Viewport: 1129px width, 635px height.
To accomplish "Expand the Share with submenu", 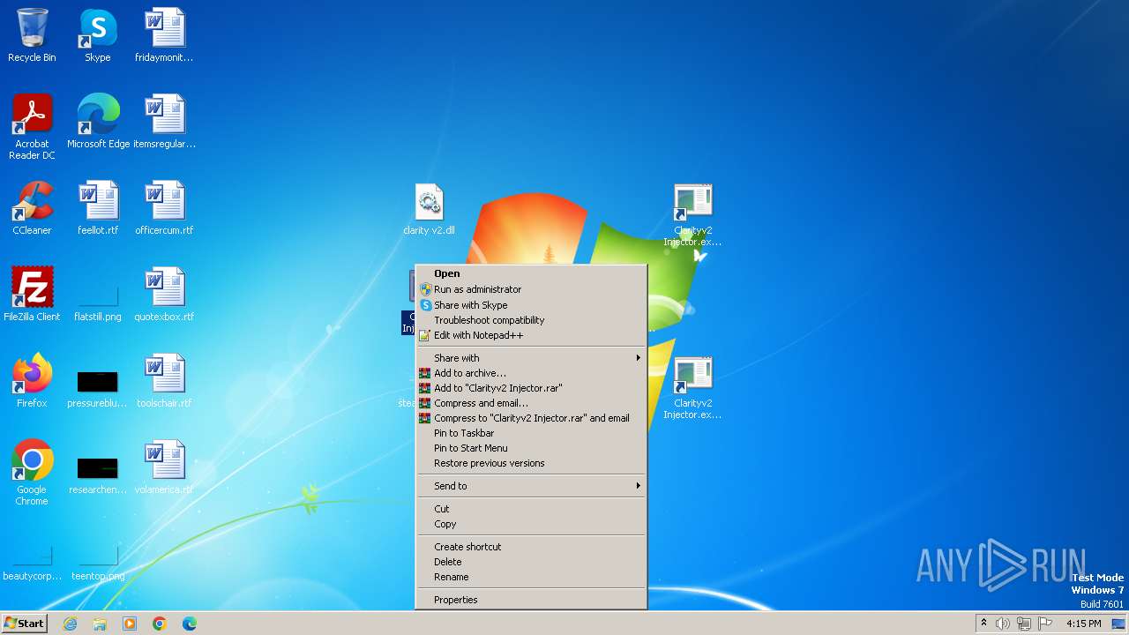I will point(531,358).
